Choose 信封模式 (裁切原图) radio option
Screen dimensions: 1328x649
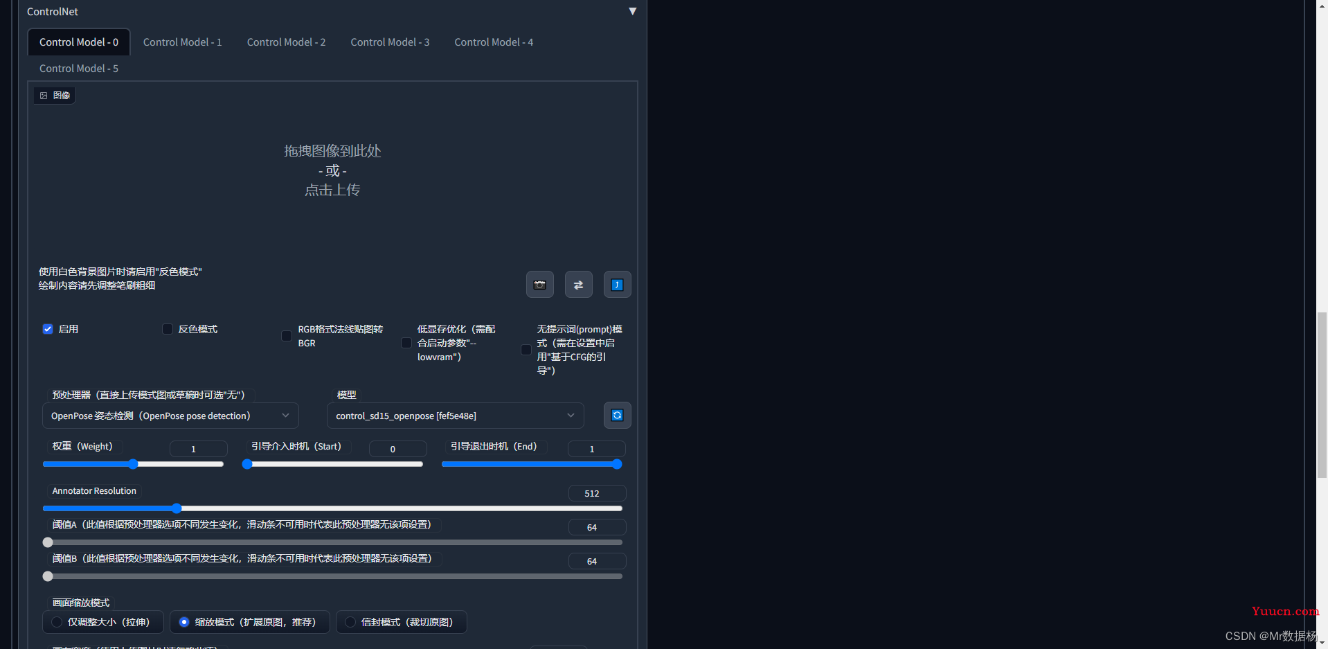(x=350, y=622)
